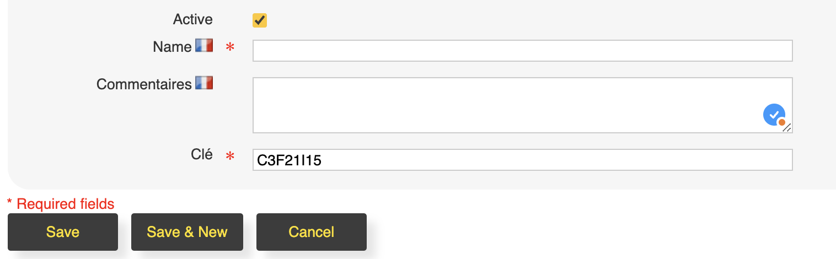Click the French flag beside Commentaires
Image resolution: width=836 pixels, height=259 pixels.
click(x=204, y=83)
